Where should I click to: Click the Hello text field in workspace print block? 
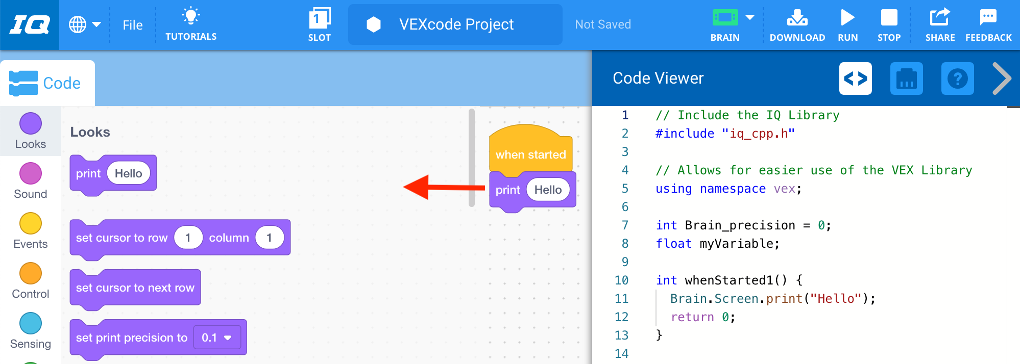coord(548,190)
